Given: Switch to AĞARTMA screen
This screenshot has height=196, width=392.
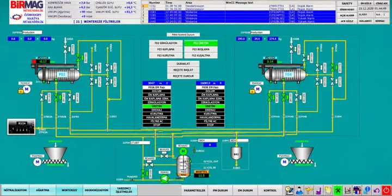Looking at the screenshot, I should (x=42, y=190).
